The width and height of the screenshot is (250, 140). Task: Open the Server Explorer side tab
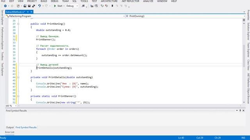click(2, 17)
